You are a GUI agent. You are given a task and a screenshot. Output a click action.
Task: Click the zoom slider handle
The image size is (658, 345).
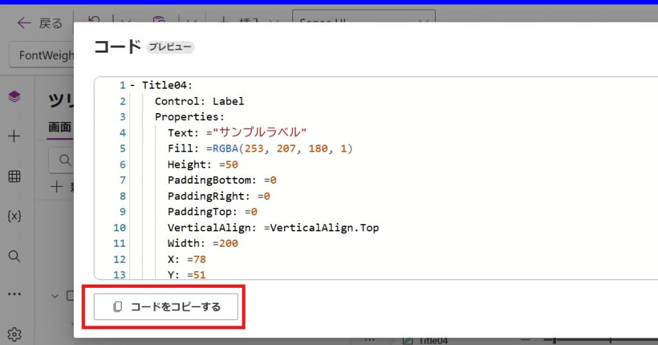[x=555, y=340]
